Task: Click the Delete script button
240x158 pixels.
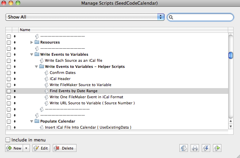Action: 64,148
